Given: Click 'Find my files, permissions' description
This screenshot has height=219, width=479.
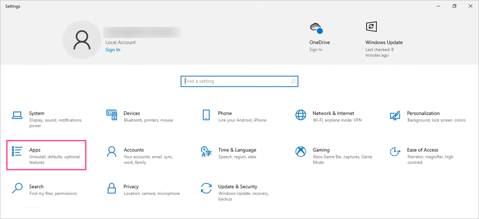Looking at the screenshot, I should [x=53, y=193].
